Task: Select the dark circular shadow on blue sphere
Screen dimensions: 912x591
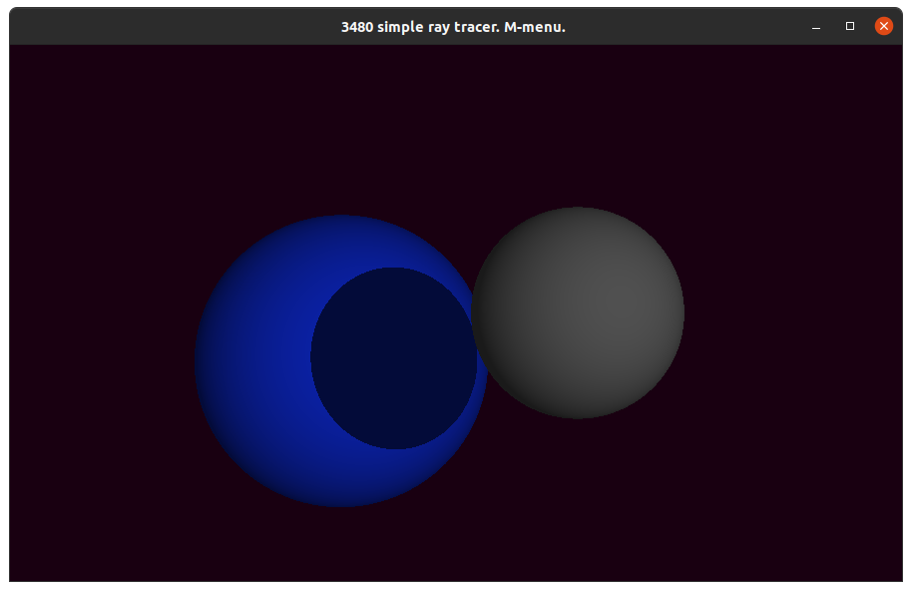Action: (393, 358)
